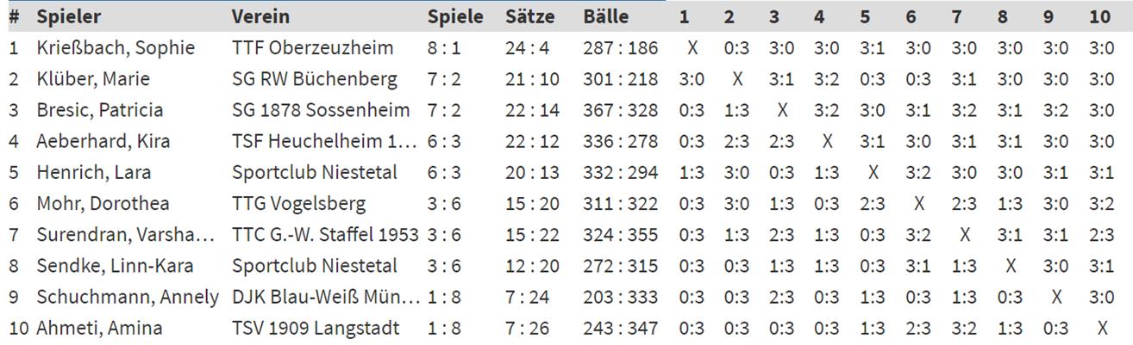Select Schuchmann, Annely player name

tap(128, 297)
